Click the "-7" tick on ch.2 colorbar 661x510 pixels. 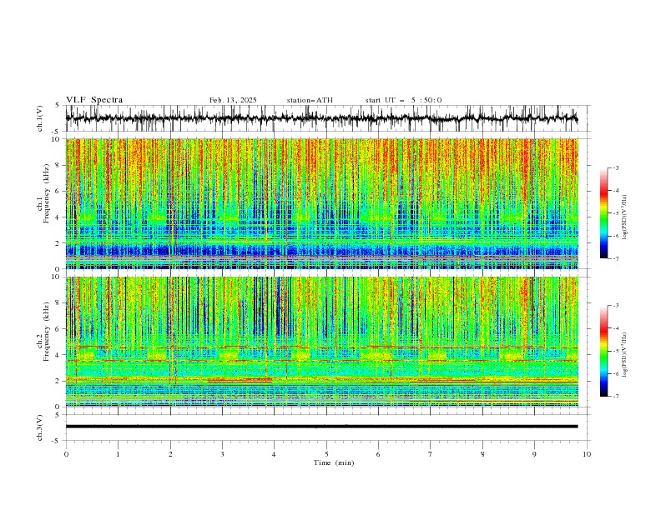[616, 397]
